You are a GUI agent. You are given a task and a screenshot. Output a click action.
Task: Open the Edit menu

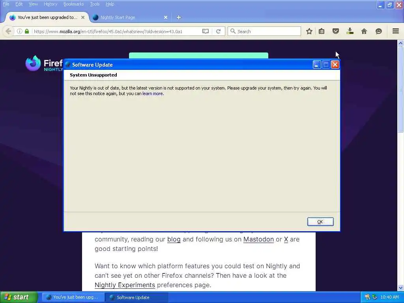click(19, 4)
